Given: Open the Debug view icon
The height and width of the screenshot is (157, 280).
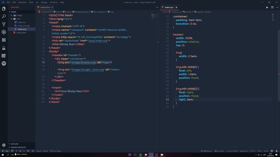Looking at the screenshot, I should [x=4, y=32].
